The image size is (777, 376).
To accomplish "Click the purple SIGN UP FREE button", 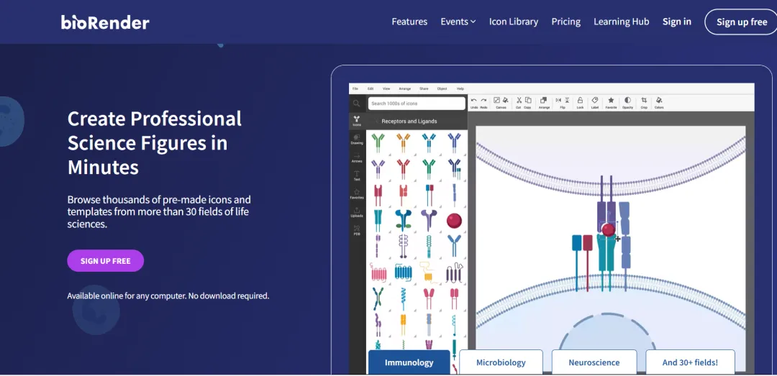I will (106, 260).
